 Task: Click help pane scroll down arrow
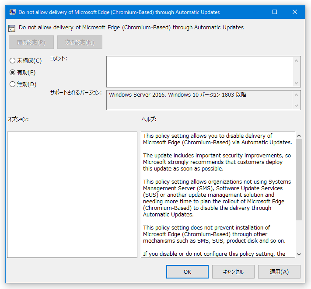(x=299, y=254)
